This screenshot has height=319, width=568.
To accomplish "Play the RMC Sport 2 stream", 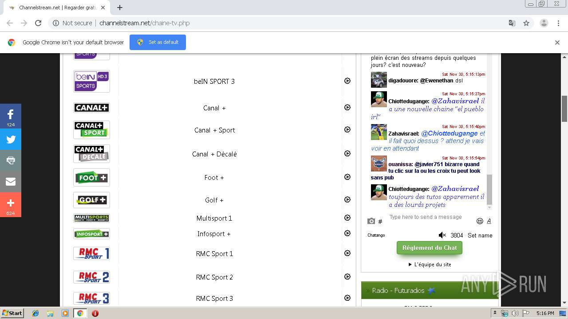I will [x=347, y=276].
